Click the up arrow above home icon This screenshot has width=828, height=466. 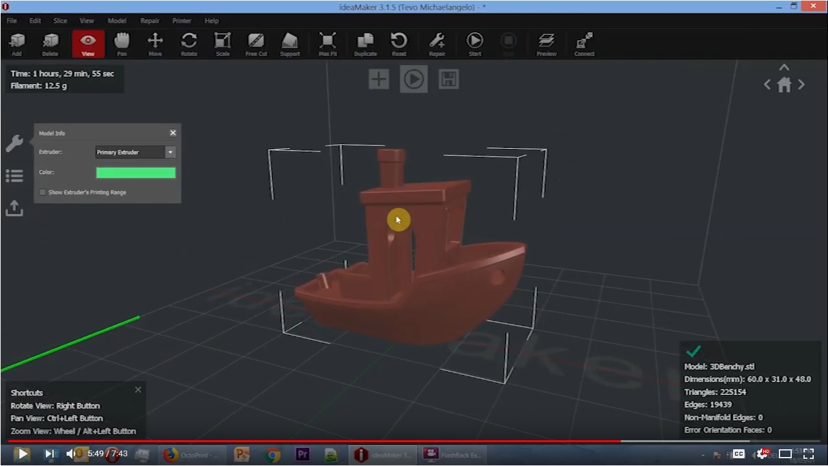pos(784,68)
